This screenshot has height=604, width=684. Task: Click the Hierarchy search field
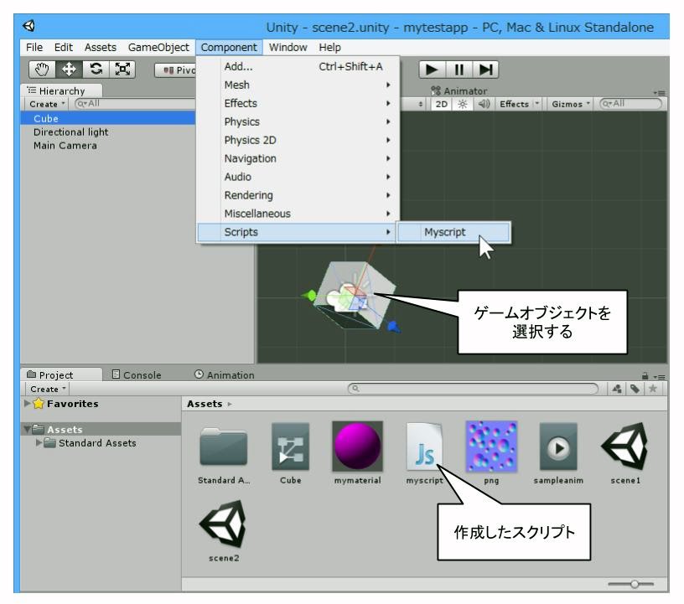pos(135,104)
